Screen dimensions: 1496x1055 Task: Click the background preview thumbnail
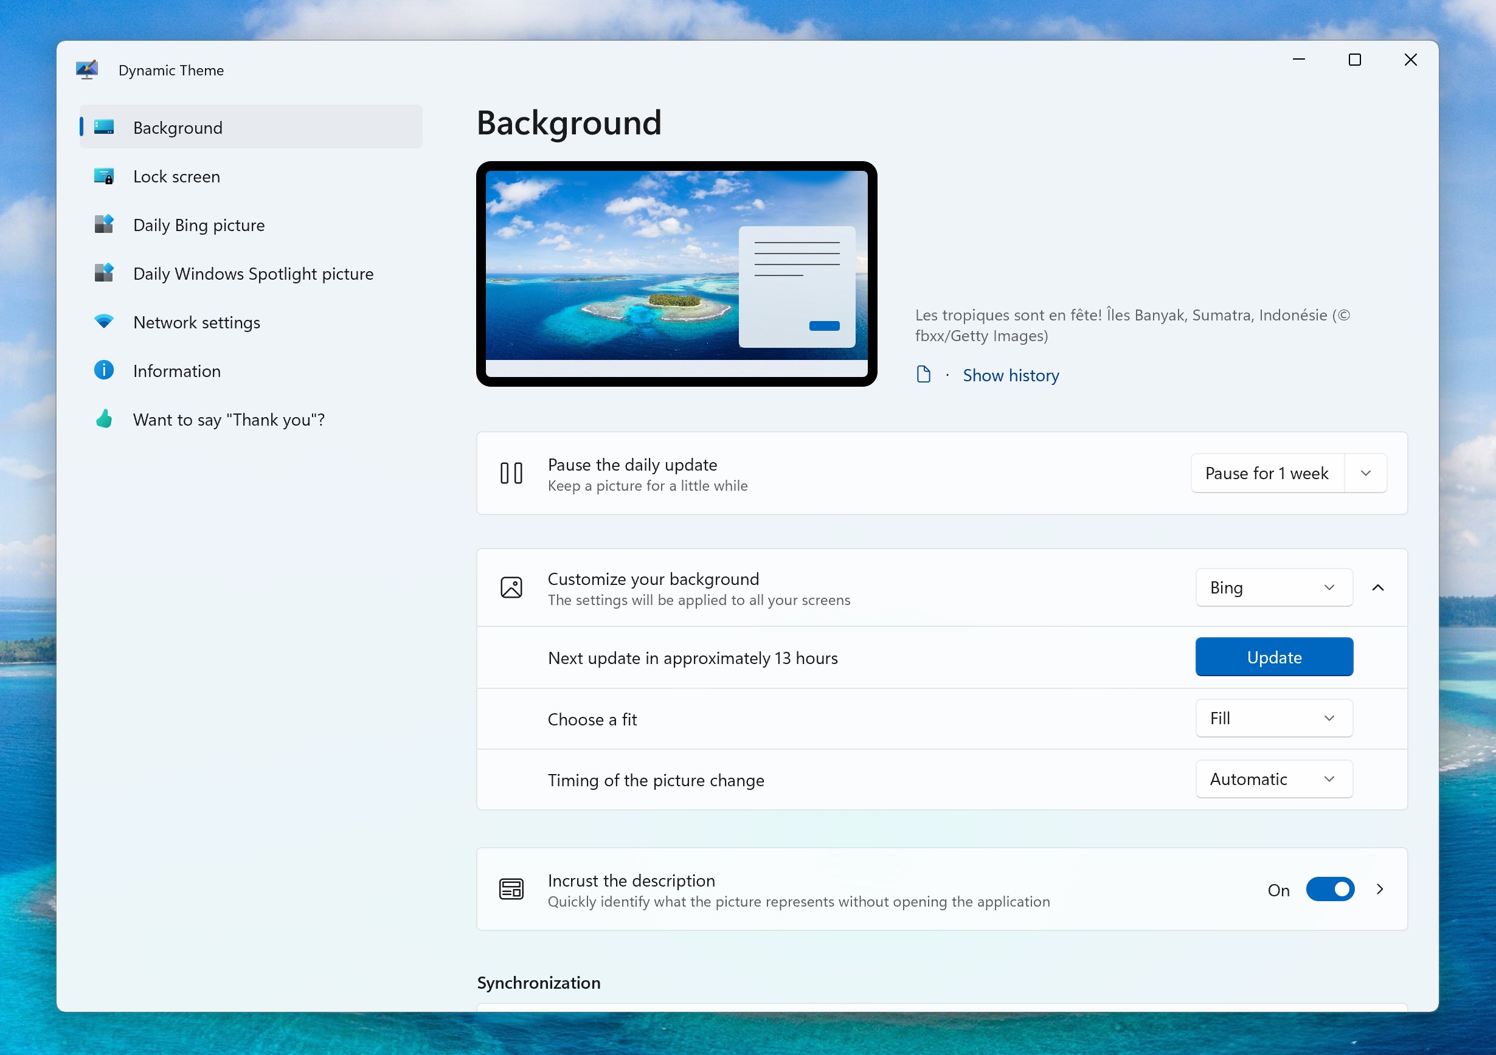[676, 273]
